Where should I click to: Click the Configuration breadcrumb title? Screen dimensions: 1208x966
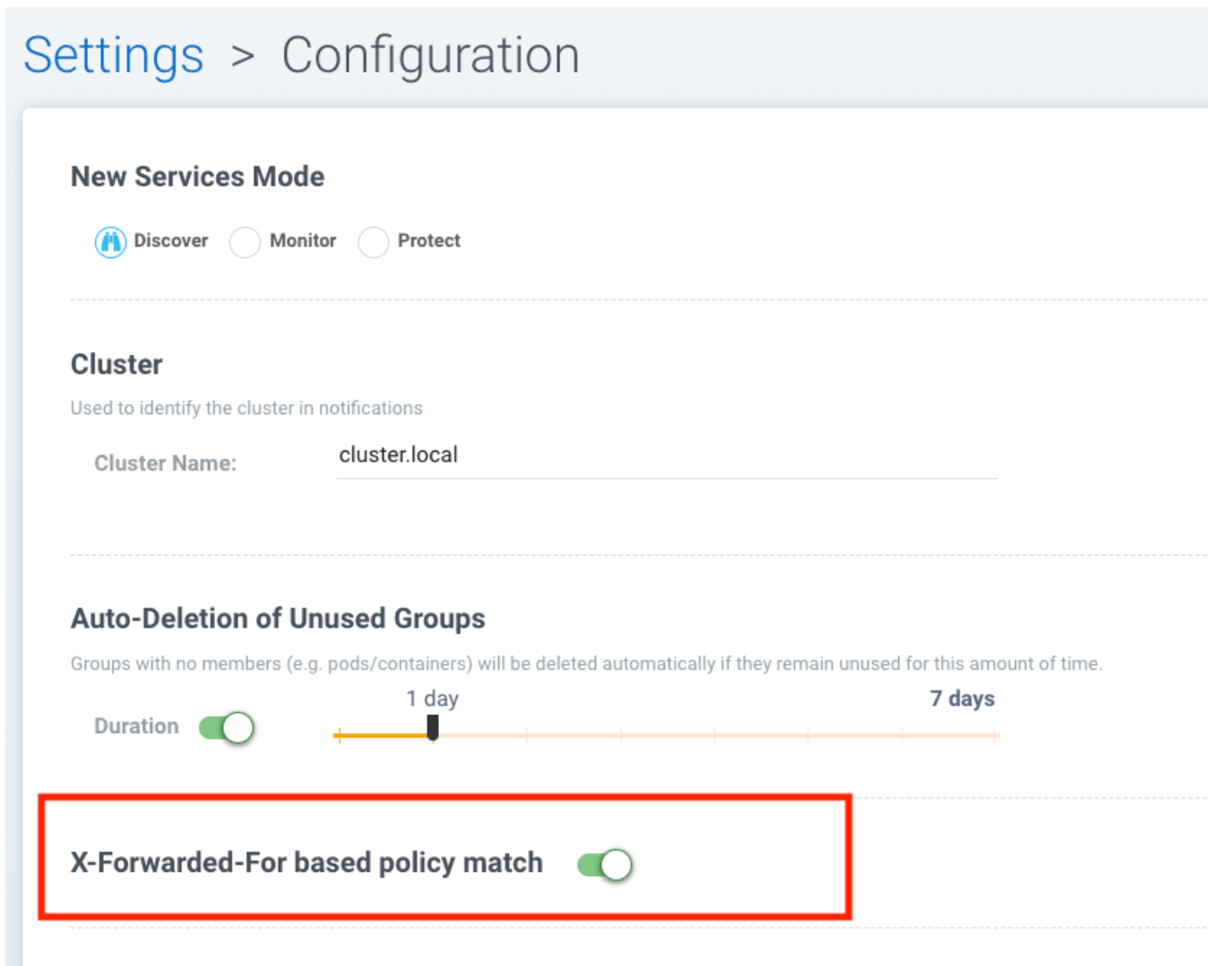430,56
